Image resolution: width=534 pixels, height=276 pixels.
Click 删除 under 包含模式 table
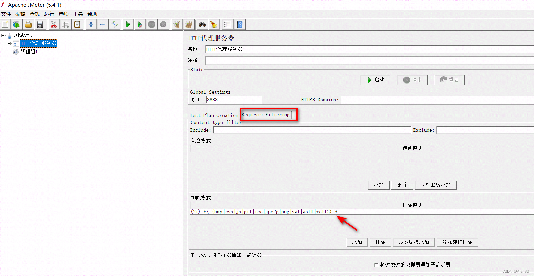point(402,185)
